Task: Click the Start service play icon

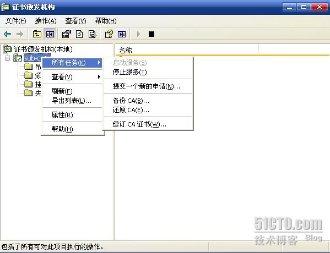Action: tap(138, 34)
